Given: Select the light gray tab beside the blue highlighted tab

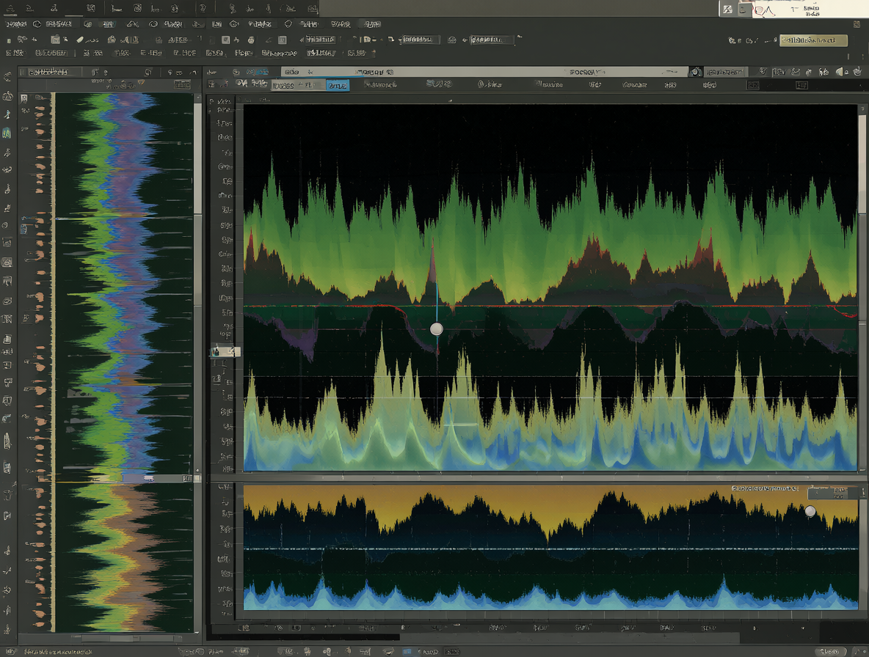Looking at the screenshot, I should point(298,85).
